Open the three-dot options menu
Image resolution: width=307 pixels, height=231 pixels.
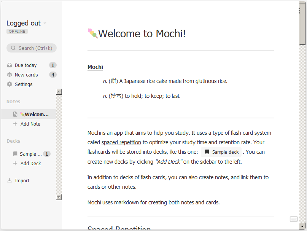point(299,11)
